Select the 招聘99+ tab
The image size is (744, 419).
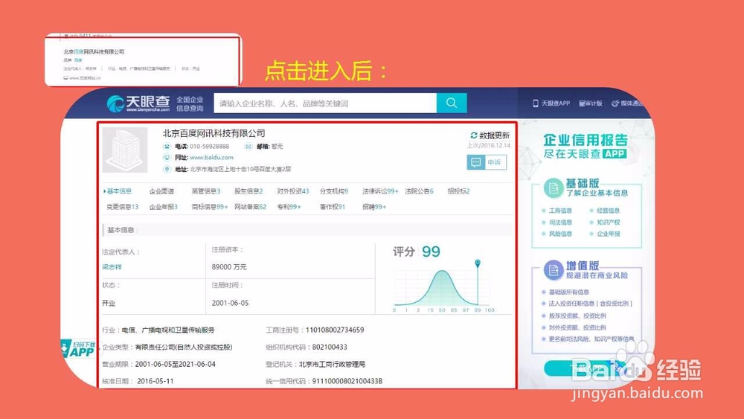[x=374, y=207]
